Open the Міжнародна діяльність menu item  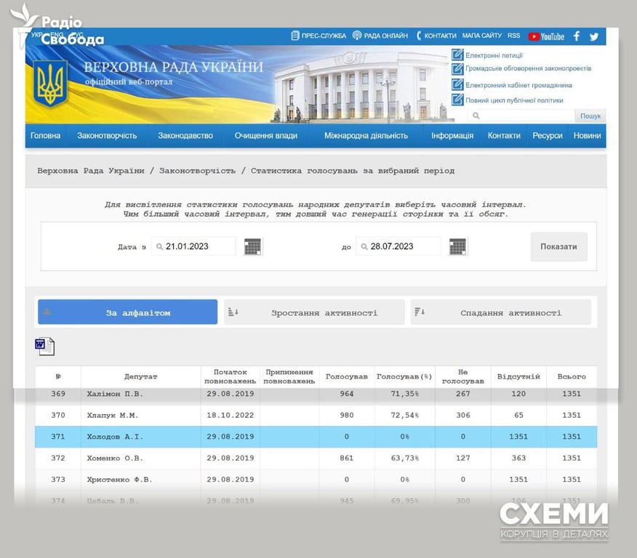[366, 136]
